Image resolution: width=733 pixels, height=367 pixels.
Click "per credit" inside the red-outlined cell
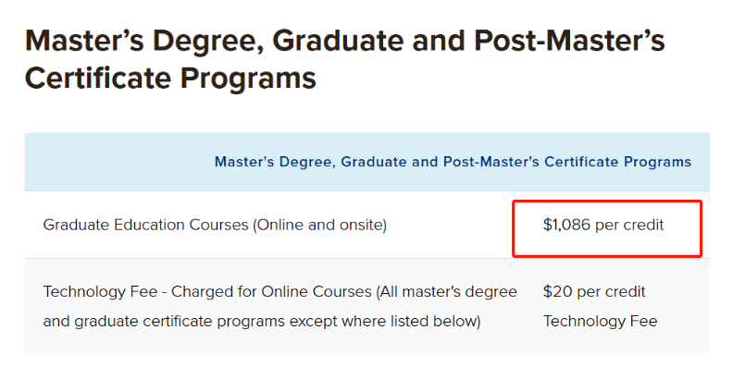[x=629, y=226]
